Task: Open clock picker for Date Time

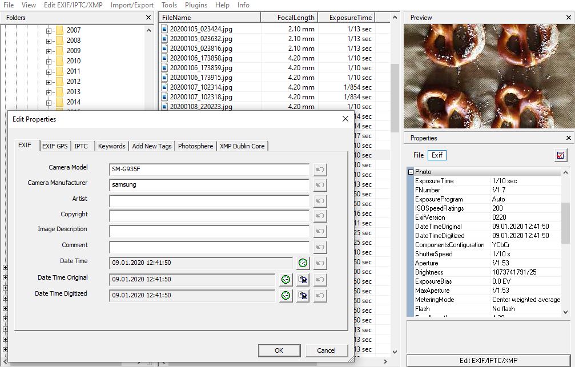Action: pos(303,263)
